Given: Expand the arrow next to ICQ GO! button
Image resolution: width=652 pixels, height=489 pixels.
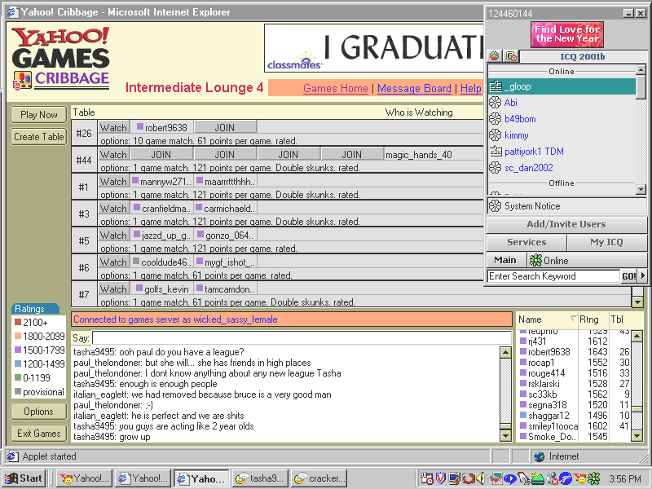Looking at the screenshot, I should pyautogui.click(x=643, y=275).
